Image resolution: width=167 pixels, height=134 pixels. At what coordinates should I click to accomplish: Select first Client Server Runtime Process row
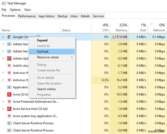(83, 123)
